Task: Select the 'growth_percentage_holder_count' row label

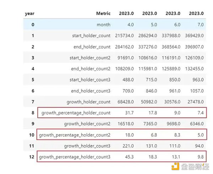Action: [76, 113]
